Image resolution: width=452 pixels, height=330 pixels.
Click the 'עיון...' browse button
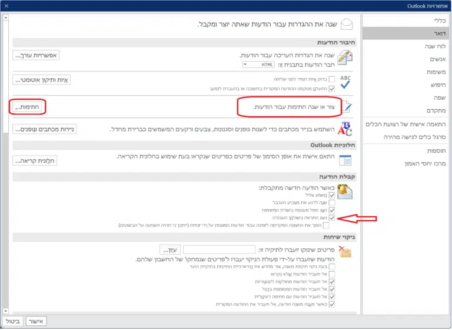[x=170, y=250]
